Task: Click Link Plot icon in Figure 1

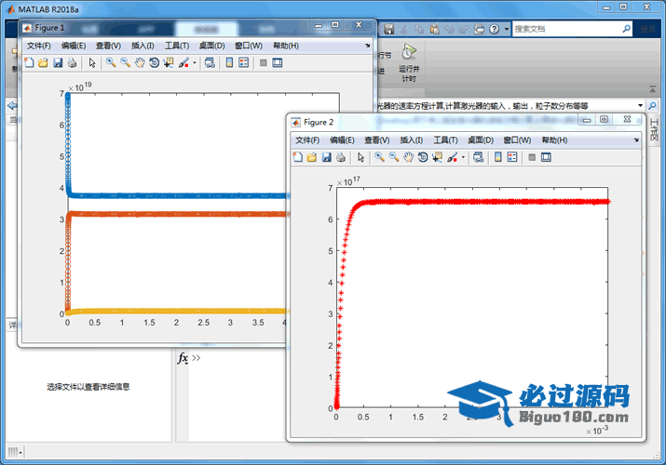Action: point(210,63)
